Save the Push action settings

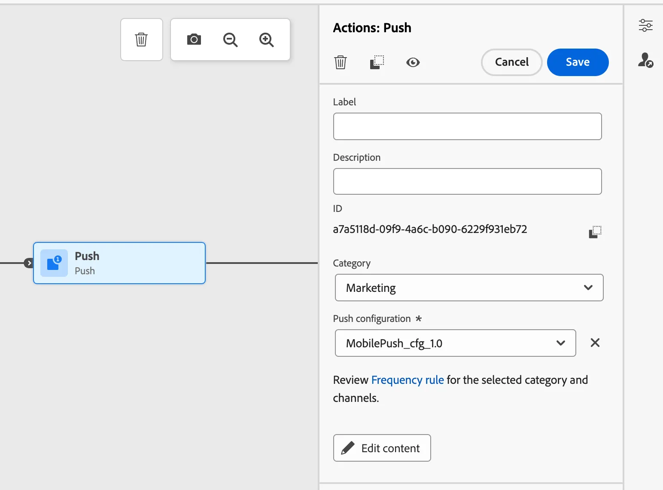point(578,62)
